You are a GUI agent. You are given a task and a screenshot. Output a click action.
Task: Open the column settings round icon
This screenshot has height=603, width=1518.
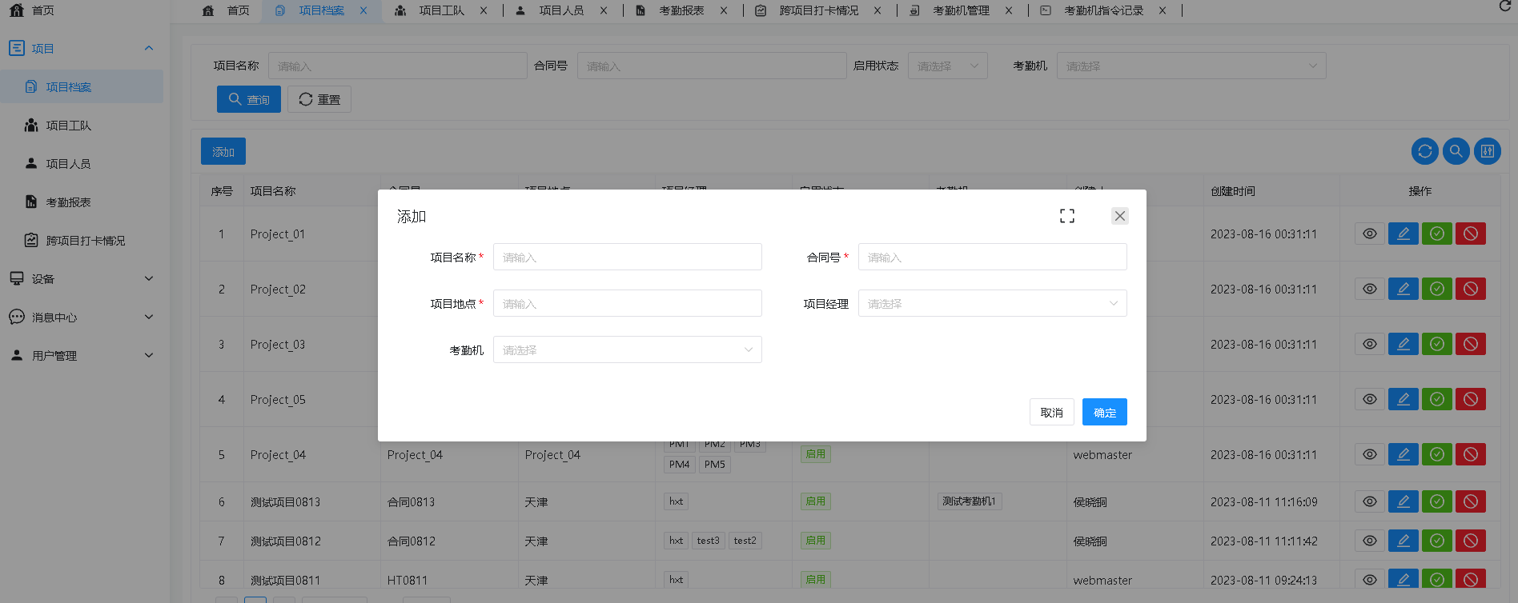1488,151
